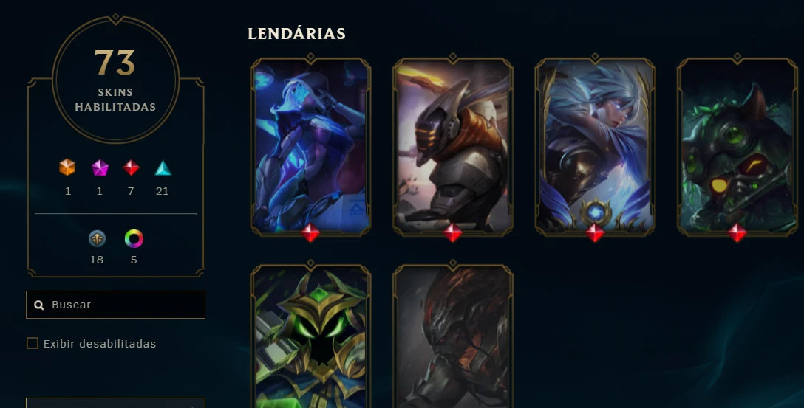Select the dark red-haired skin card
The image size is (804, 408).
[x=453, y=335]
